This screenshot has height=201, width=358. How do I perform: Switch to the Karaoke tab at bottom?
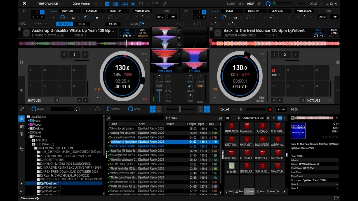pyautogui.click(x=271, y=192)
